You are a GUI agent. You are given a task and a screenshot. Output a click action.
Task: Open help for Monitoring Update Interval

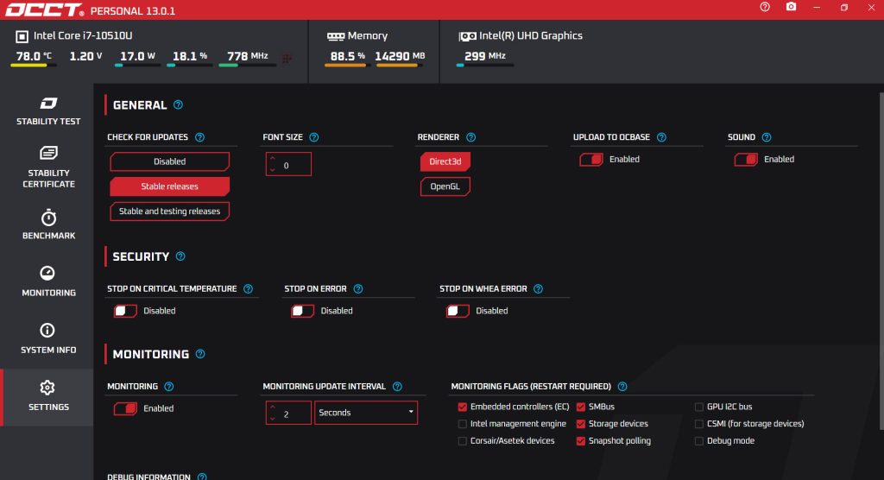(397, 387)
